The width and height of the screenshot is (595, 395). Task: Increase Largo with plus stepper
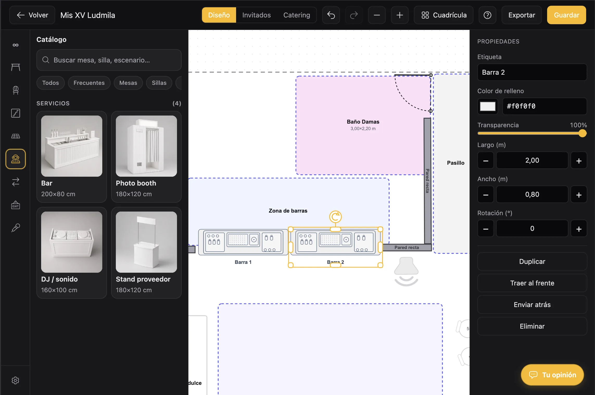(579, 161)
